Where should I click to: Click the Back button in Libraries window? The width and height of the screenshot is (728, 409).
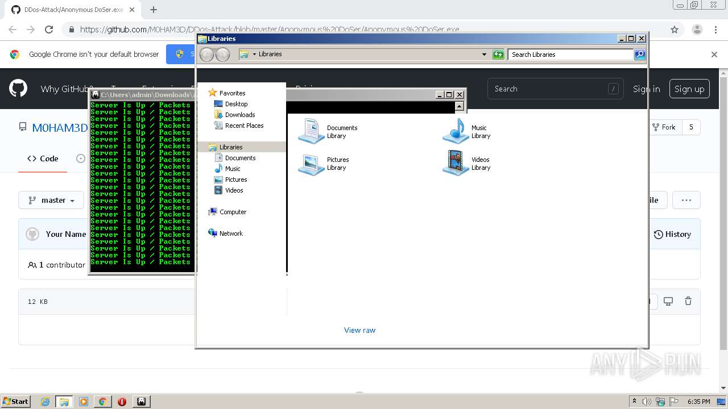point(206,55)
